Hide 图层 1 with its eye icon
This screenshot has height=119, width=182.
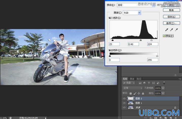124,103
